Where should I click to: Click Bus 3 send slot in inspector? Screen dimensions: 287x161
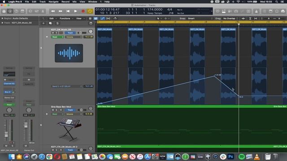point(8,92)
